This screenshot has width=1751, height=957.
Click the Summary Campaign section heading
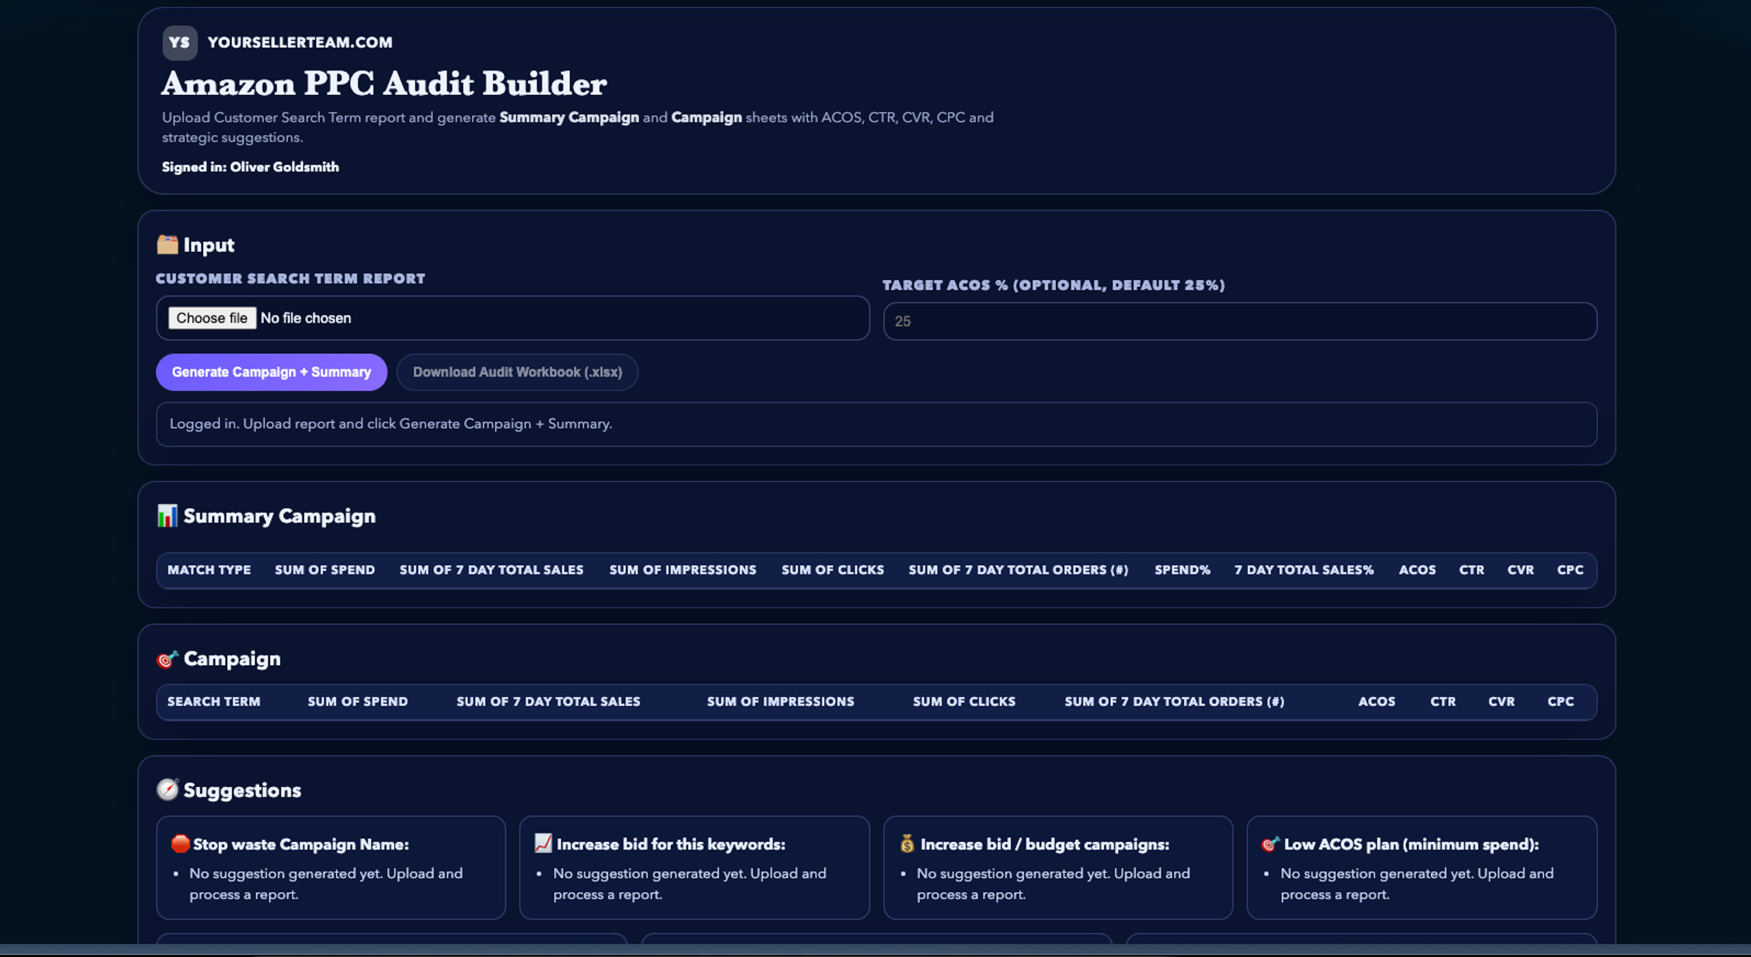[x=279, y=516]
